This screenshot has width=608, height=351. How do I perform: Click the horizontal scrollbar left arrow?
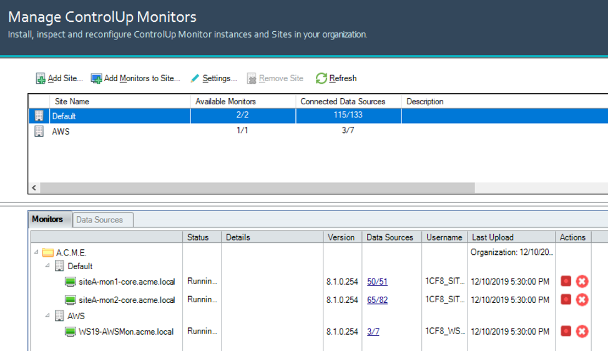[x=34, y=188]
